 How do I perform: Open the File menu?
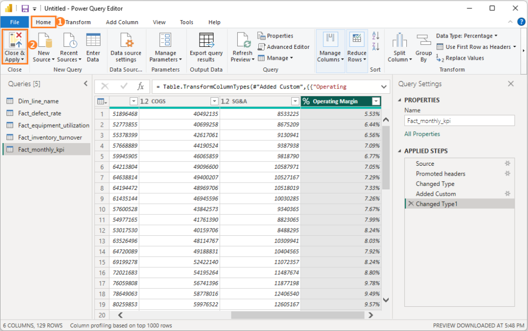[14, 22]
